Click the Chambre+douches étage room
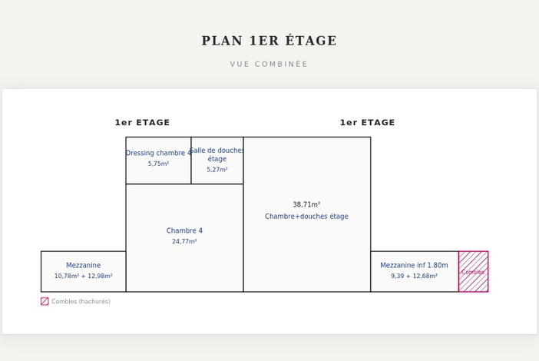This screenshot has height=361, width=539. 307,214
